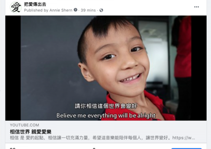This screenshot has height=149, width=211.
Task: Click the description starting with 相信 是 愛的起點
Action: [x=102, y=138]
